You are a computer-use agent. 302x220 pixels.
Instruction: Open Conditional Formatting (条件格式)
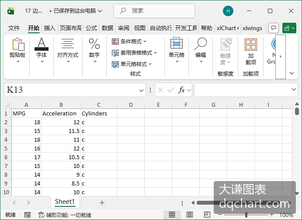click(x=129, y=41)
